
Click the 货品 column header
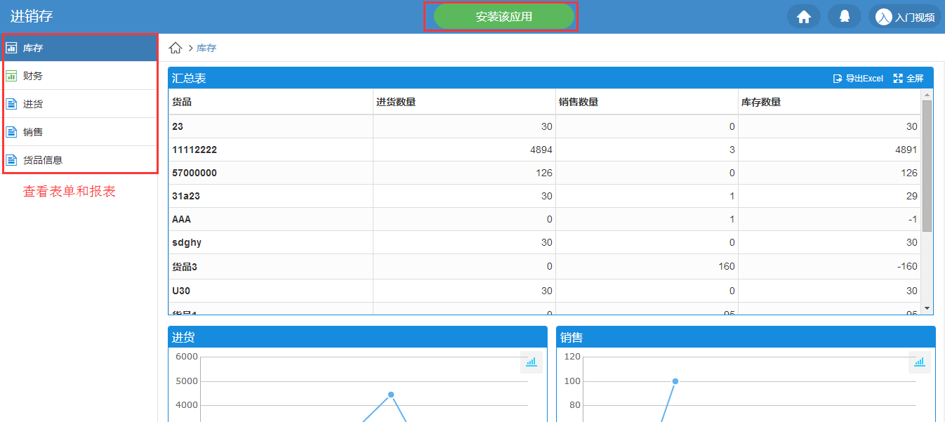(182, 102)
